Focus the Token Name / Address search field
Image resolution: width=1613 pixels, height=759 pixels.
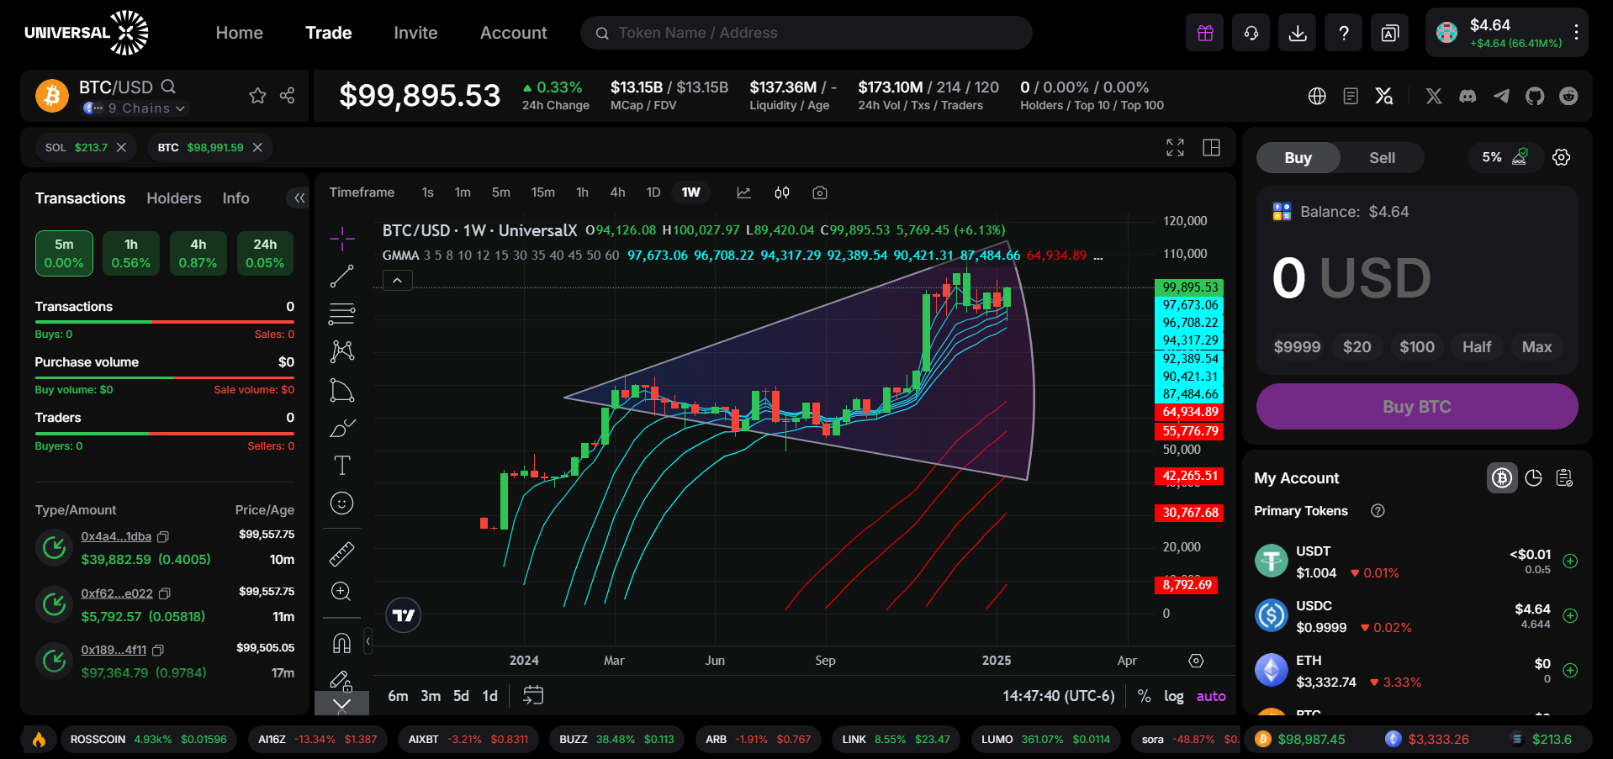tap(806, 33)
